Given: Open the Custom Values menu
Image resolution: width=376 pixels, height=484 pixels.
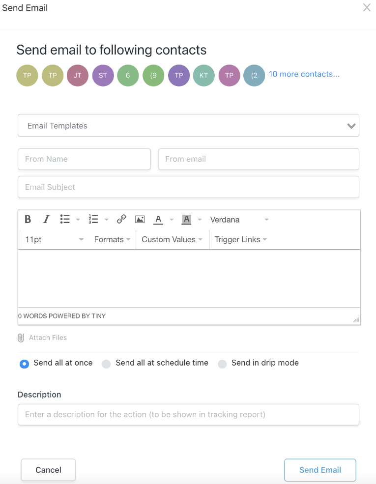Looking at the screenshot, I should 172,239.
